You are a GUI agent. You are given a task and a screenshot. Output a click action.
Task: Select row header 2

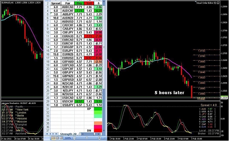tap(48, 3)
